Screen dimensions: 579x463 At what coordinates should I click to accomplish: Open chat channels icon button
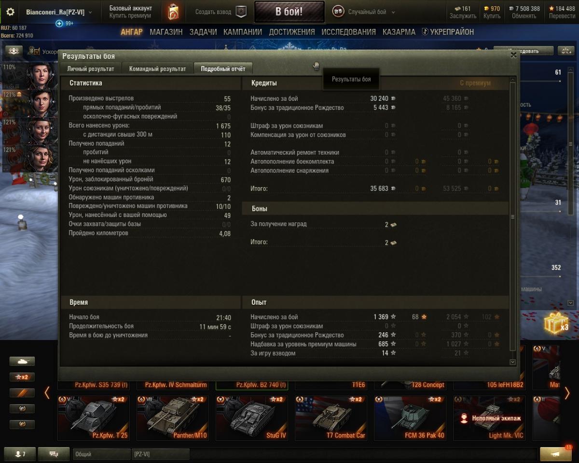[x=54, y=454]
